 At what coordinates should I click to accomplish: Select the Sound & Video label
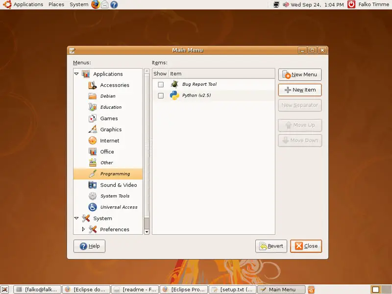point(119,185)
